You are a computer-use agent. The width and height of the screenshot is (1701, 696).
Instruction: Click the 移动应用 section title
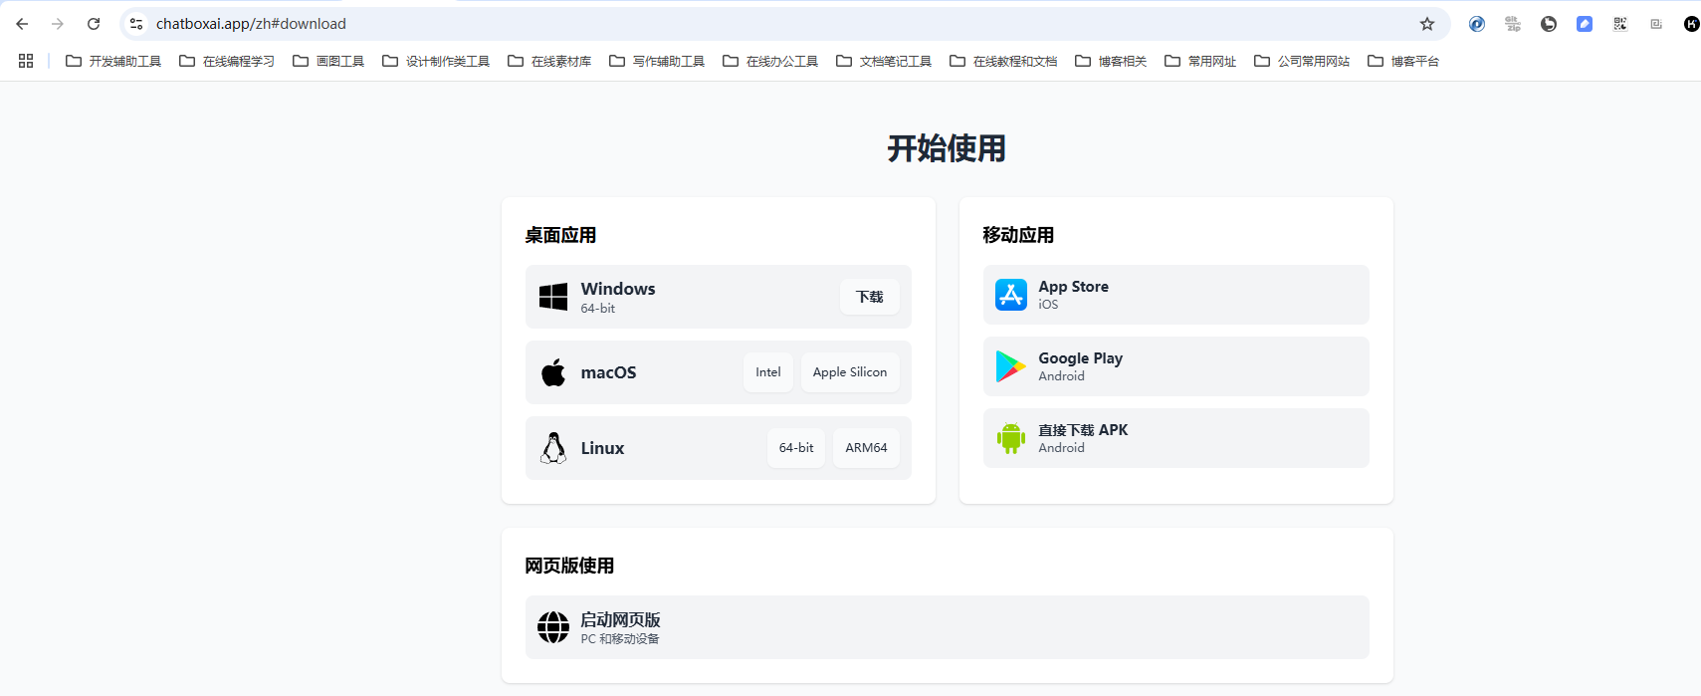[1018, 235]
